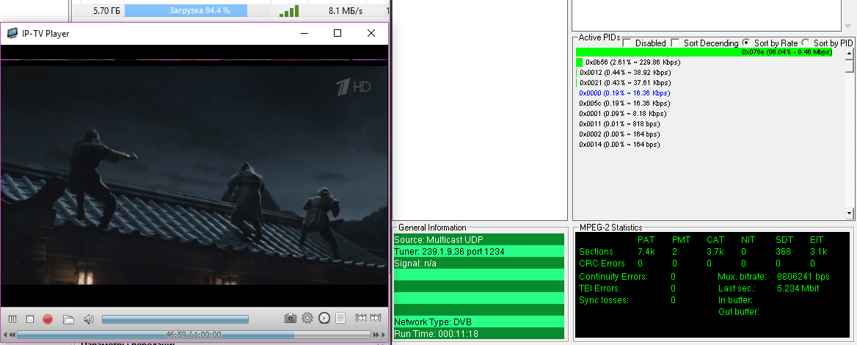The image size is (857, 345).
Task: Enable the Disabled checkbox in Active PIDs
Action: tap(627, 43)
